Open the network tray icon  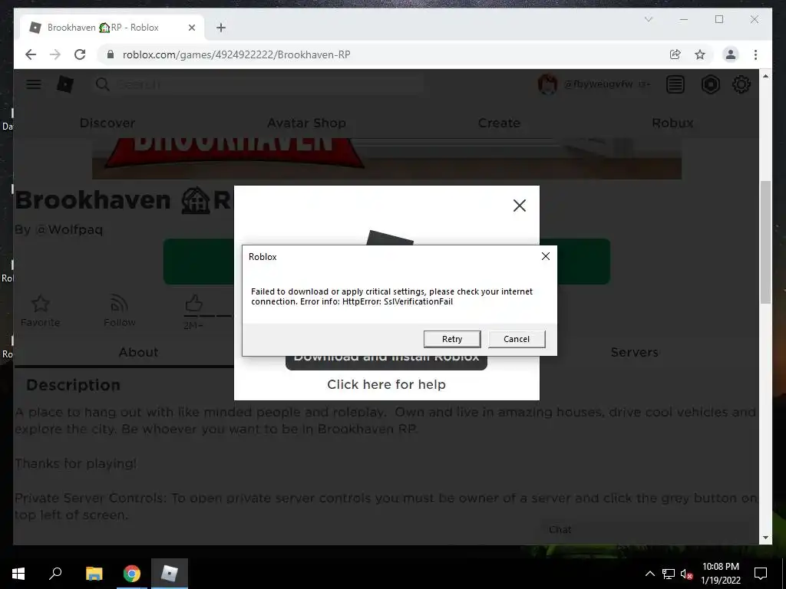coord(669,574)
